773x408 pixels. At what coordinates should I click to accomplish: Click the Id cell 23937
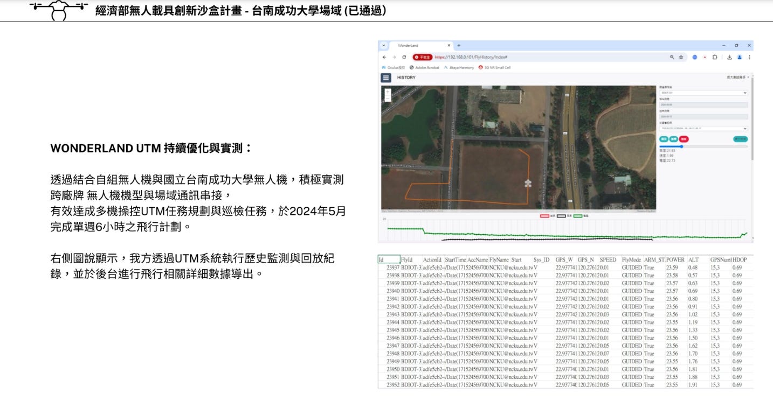click(x=393, y=268)
